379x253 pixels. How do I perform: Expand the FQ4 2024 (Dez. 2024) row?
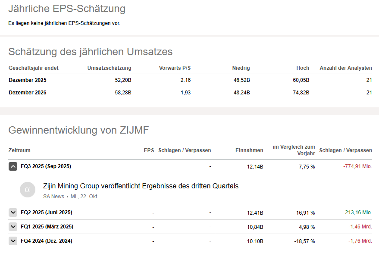[13, 241]
